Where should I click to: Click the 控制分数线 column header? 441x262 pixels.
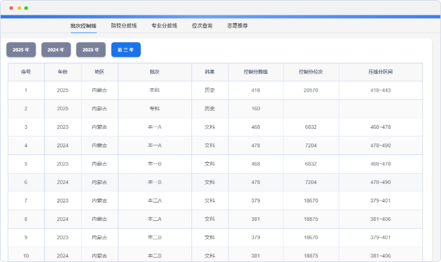[256, 72]
